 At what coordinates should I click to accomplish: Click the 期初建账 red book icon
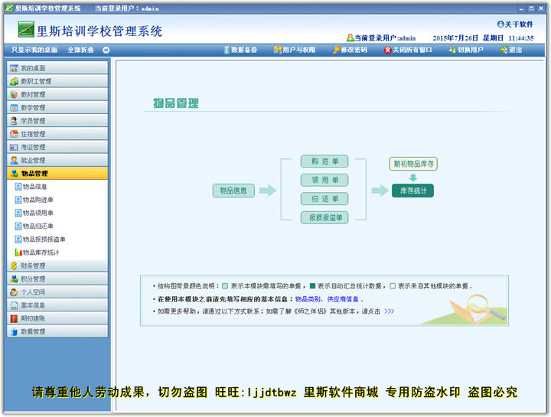pos(14,318)
